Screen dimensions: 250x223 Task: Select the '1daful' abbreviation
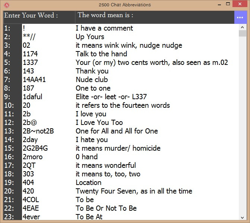[x=32, y=97]
